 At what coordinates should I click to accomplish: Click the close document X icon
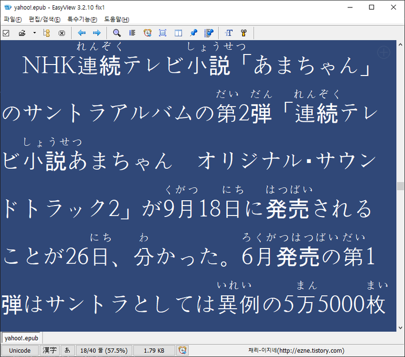pos(62,33)
